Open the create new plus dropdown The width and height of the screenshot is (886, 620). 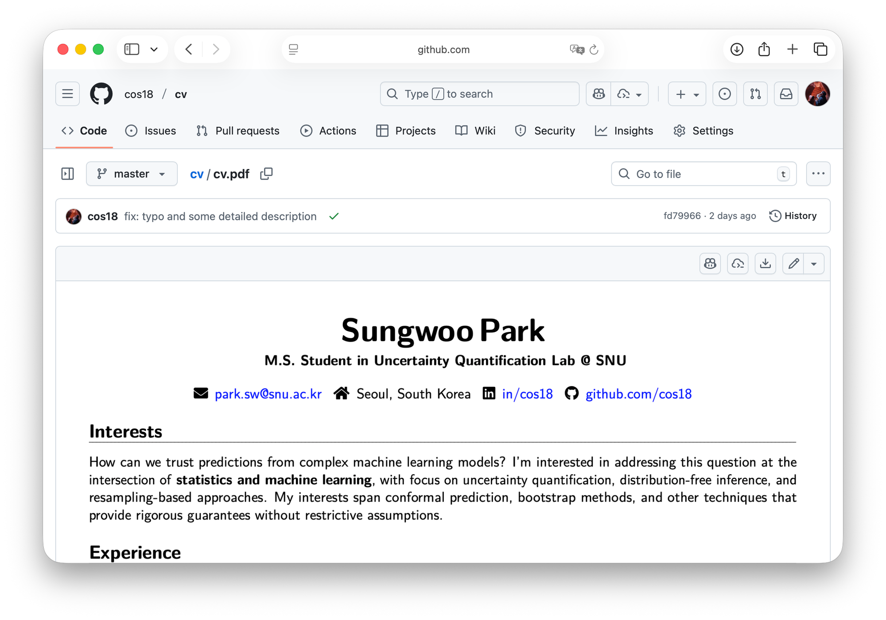point(687,94)
